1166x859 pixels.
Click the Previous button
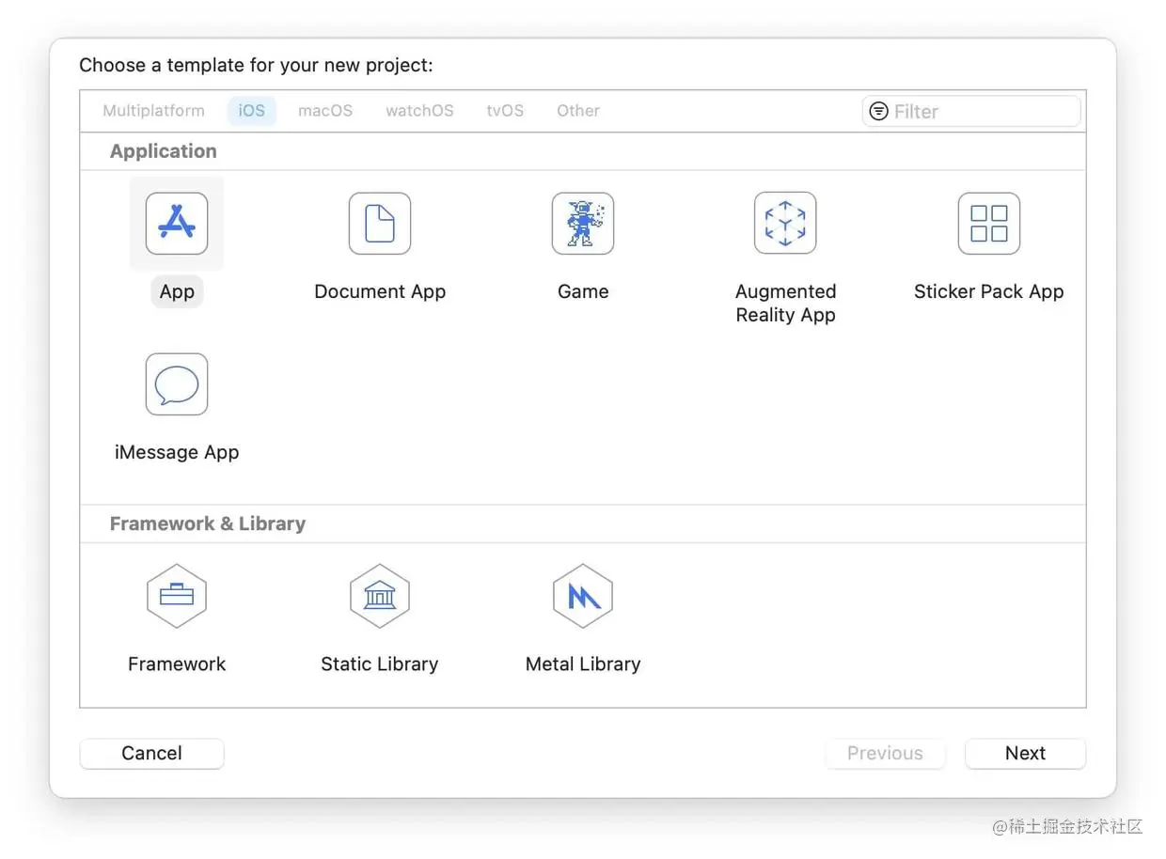885,753
